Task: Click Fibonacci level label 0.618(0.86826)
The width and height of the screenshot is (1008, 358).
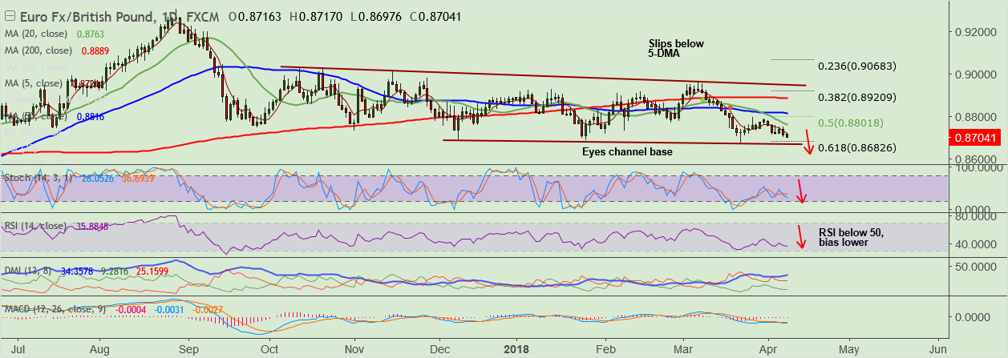Action: (857, 148)
